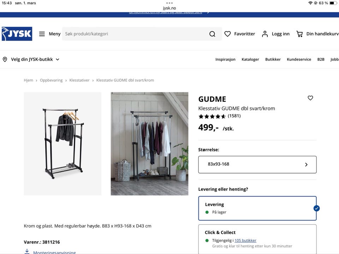Image resolution: width=339 pixels, height=254 pixels.
Task: Click the store locator pin icon
Action: point(5,59)
